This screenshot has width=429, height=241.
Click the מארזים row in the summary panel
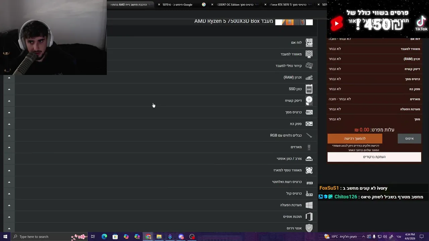tap(374, 99)
